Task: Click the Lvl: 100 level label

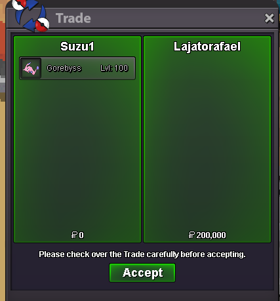Action: 114,68
